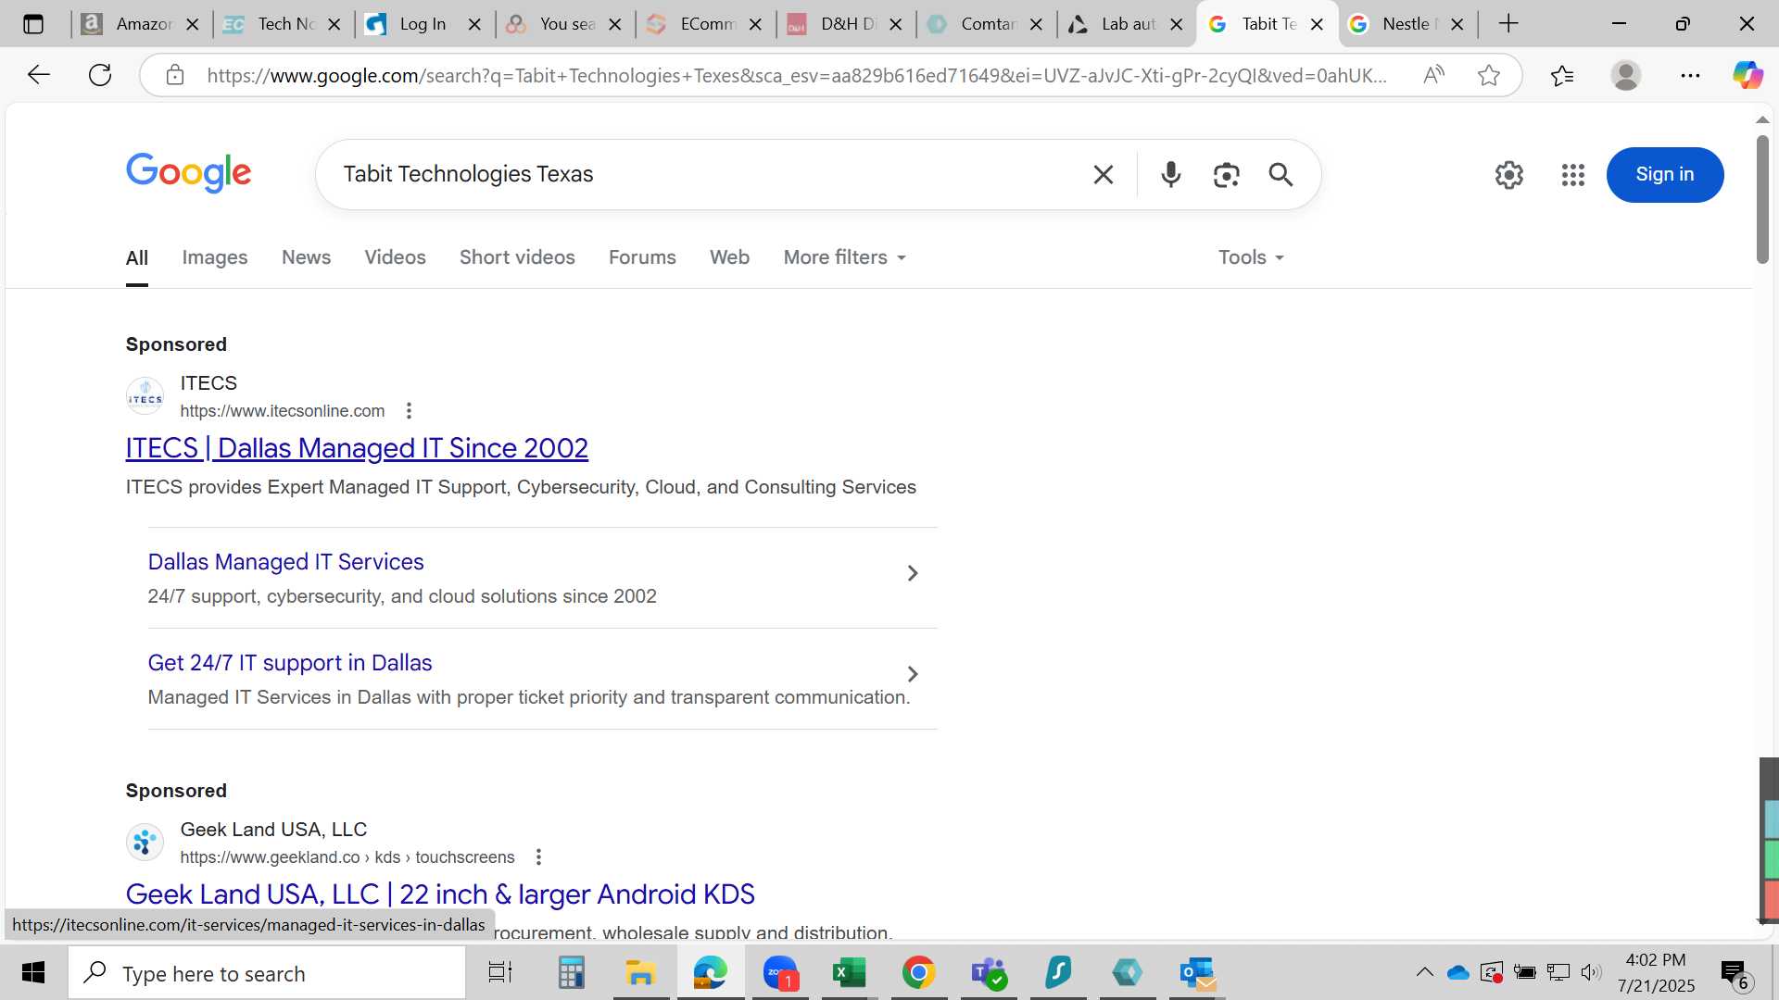This screenshot has width=1779, height=1000.
Task: Open options for ITECS ad
Action: click(x=409, y=410)
